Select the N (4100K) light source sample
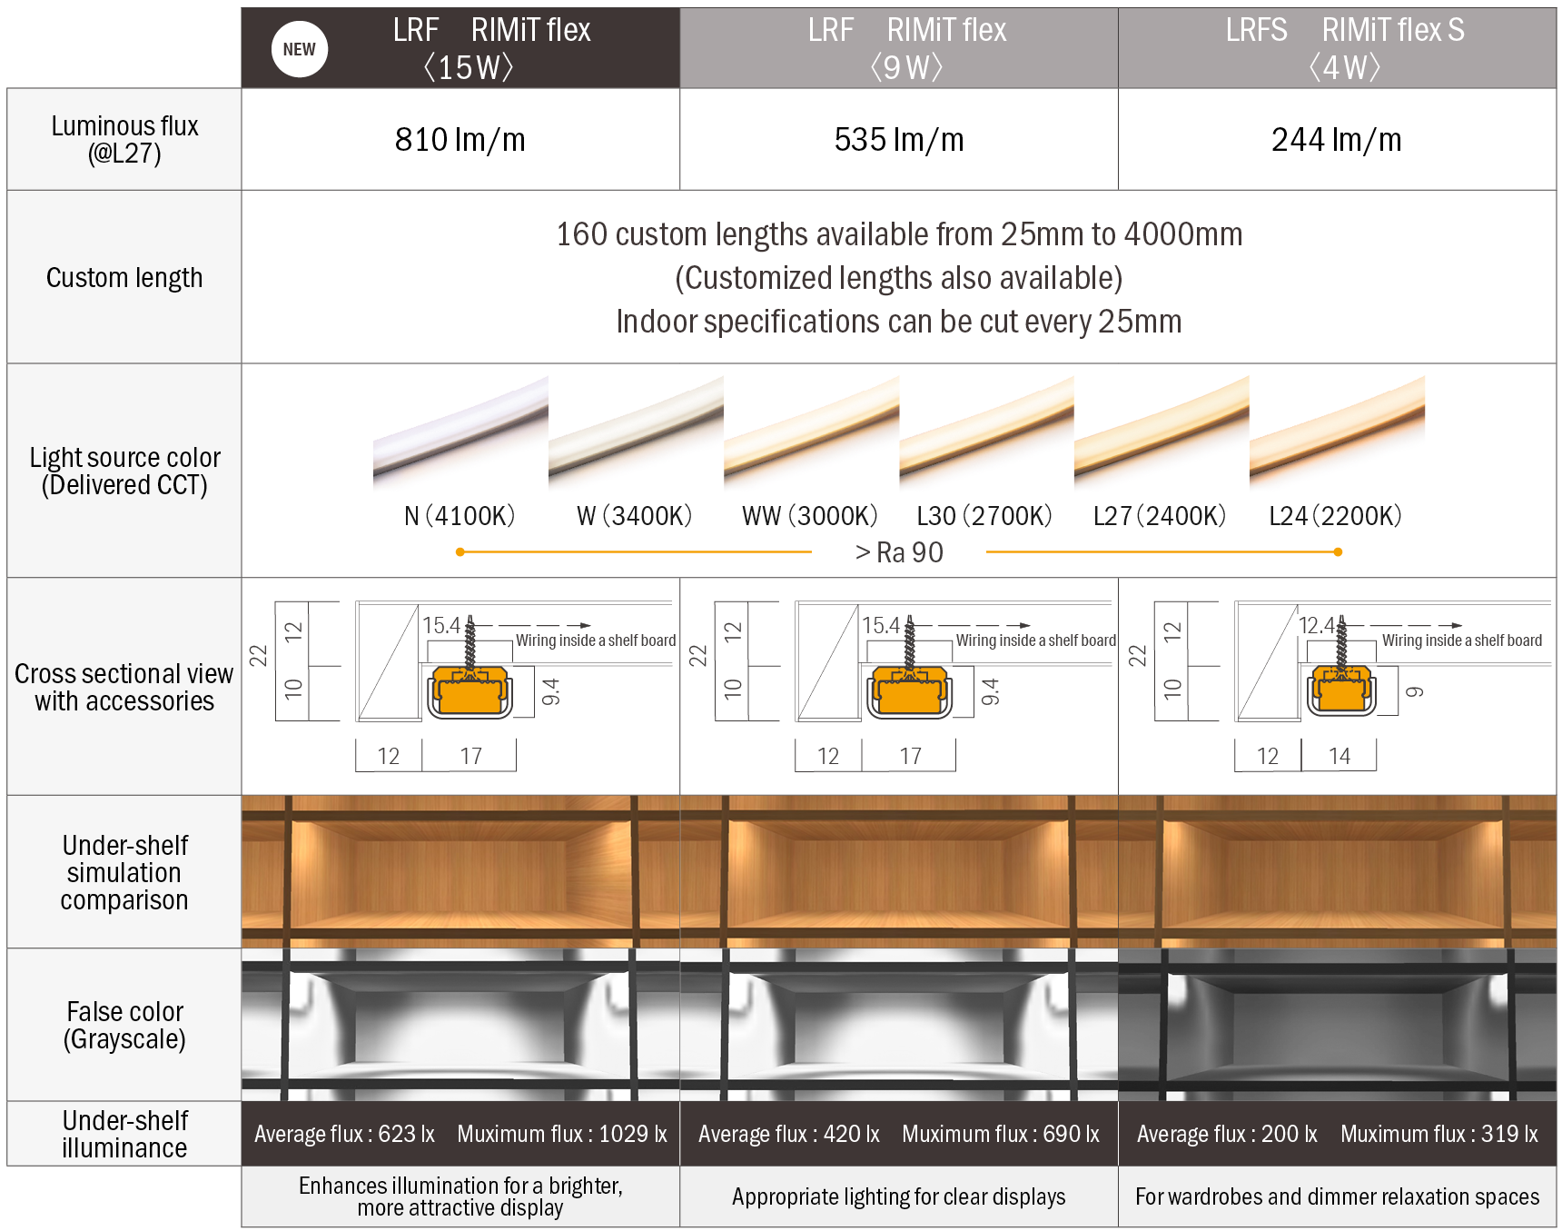 [x=455, y=452]
